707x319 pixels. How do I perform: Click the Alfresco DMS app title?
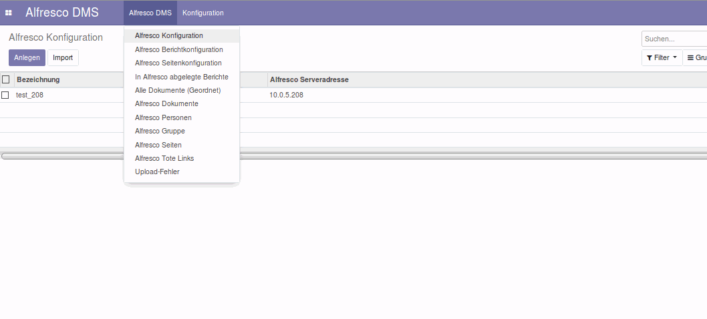tap(61, 13)
